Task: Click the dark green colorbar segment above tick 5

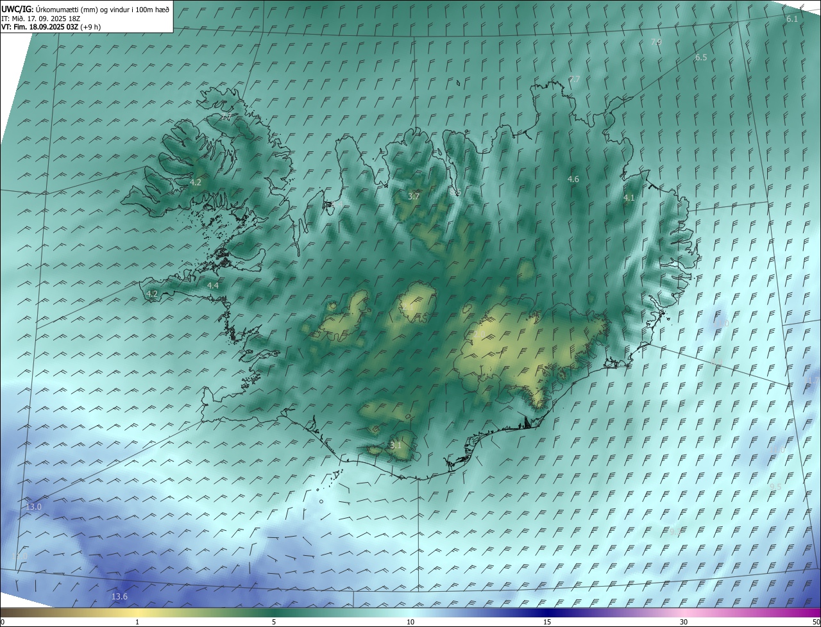Action: point(274,612)
